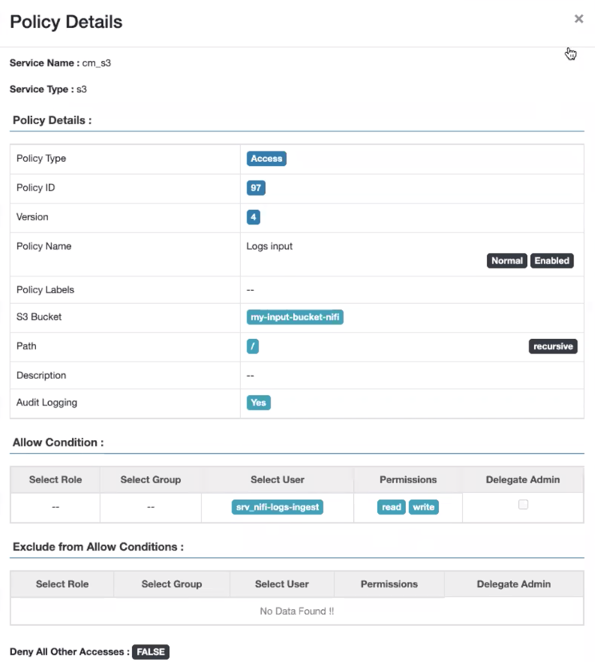Click the Logs input policy name text
The width and height of the screenshot is (595, 662).
tap(270, 246)
